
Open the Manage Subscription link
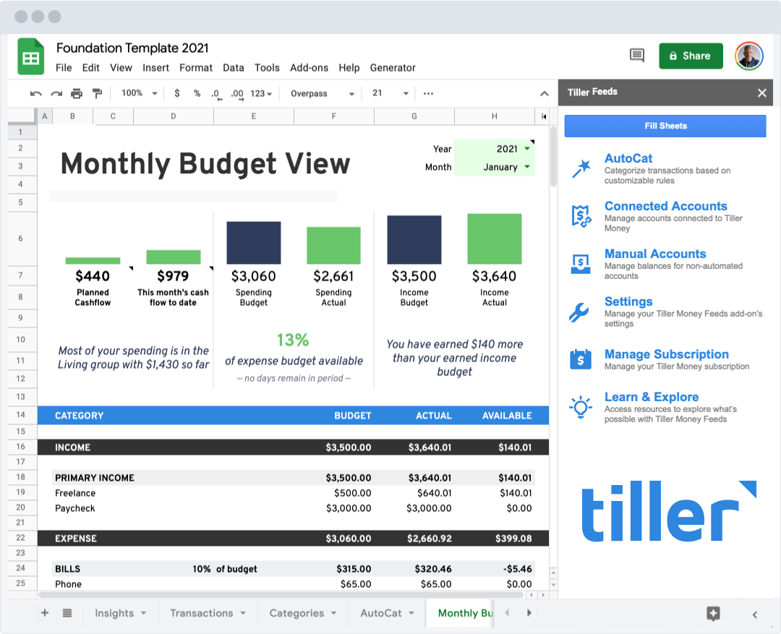[667, 354]
